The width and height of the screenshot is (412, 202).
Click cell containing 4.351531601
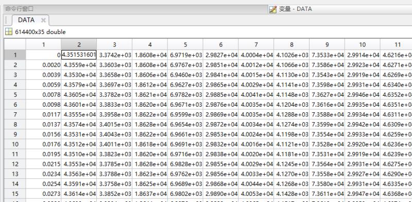[79, 55]
